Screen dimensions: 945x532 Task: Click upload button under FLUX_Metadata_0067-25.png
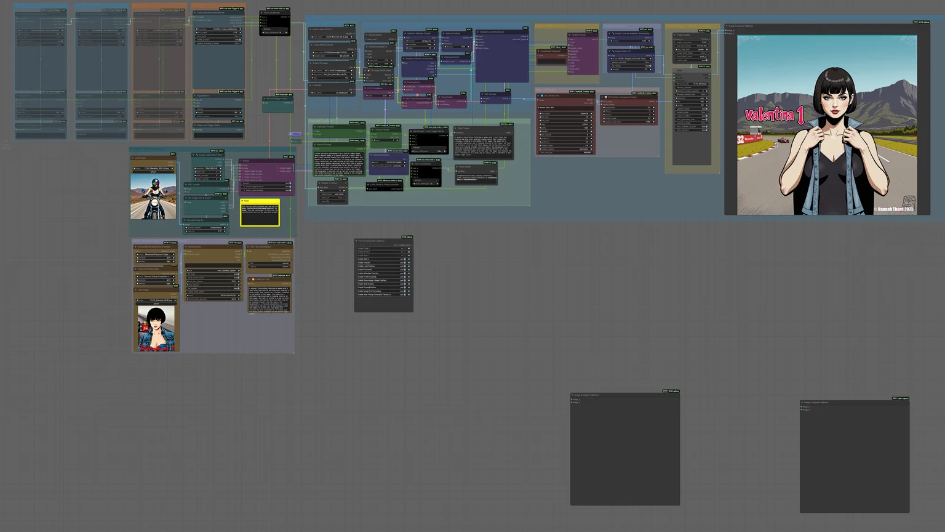(x=154, y=172)
